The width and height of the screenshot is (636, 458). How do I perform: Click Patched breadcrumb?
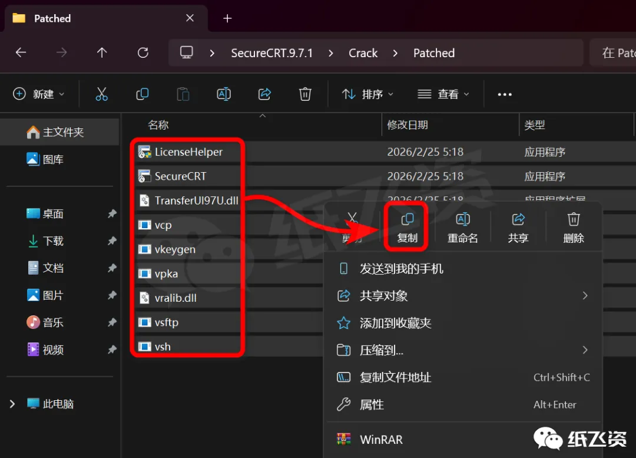[x=434, y=53]
